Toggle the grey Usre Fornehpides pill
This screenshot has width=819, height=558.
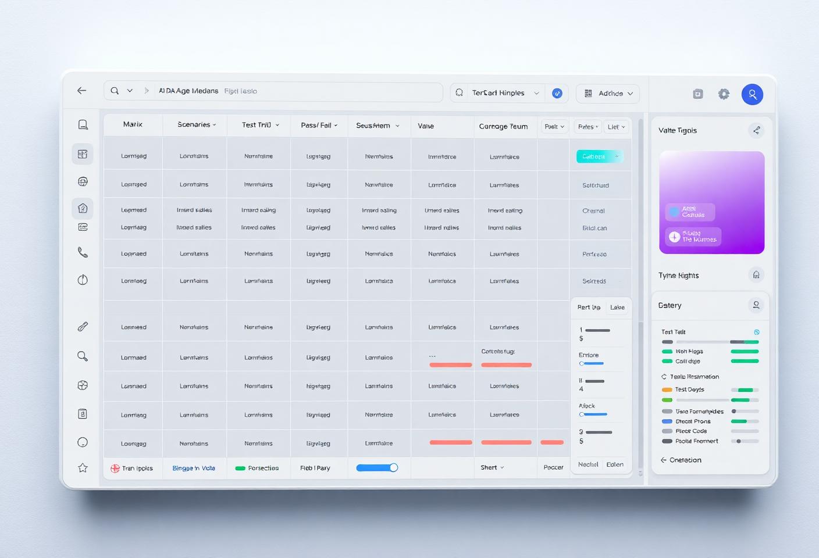667,412
